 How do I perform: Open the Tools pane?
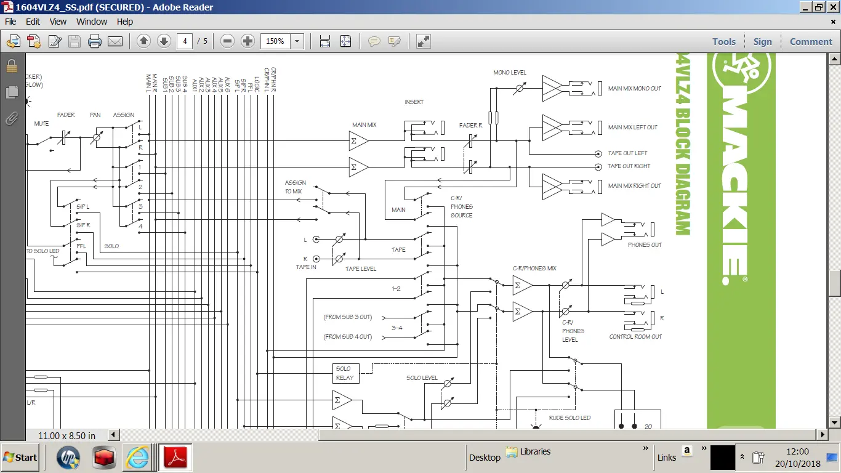(723, 41)
